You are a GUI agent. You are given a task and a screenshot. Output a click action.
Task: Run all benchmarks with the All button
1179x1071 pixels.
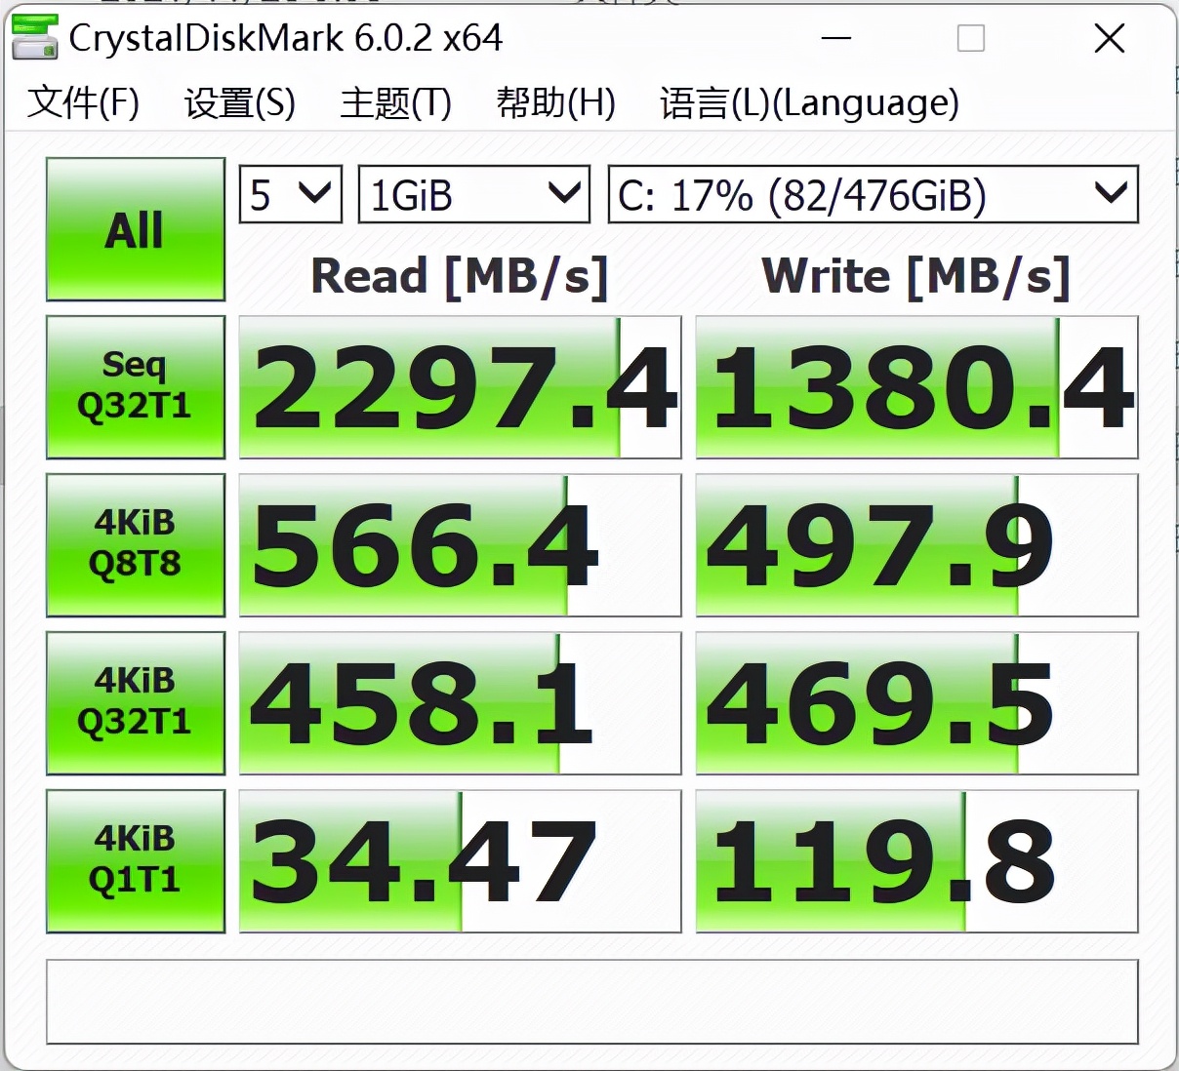[136, 229]
